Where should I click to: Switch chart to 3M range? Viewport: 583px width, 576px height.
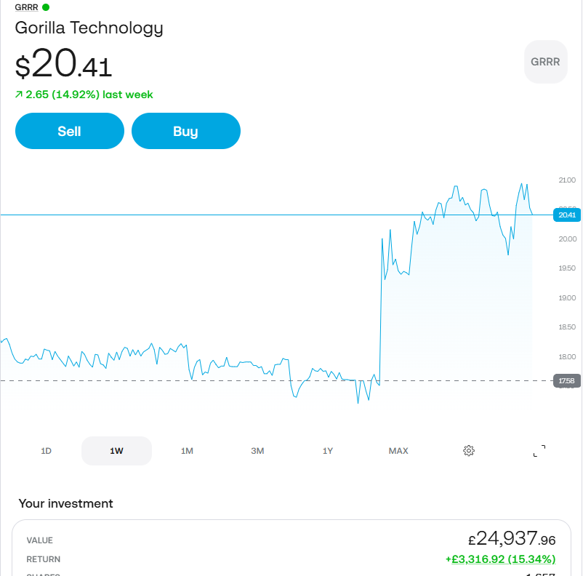257,451
